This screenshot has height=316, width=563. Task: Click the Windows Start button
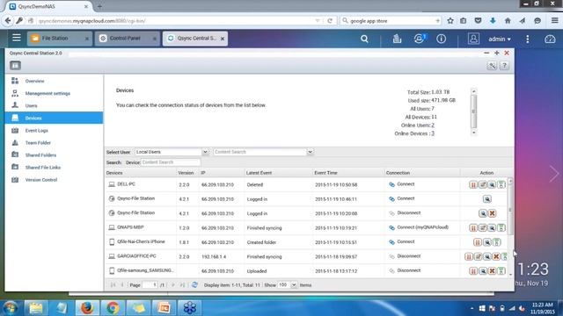click(10, 308)
